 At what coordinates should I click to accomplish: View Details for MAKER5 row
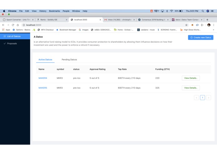coord(191,88)
